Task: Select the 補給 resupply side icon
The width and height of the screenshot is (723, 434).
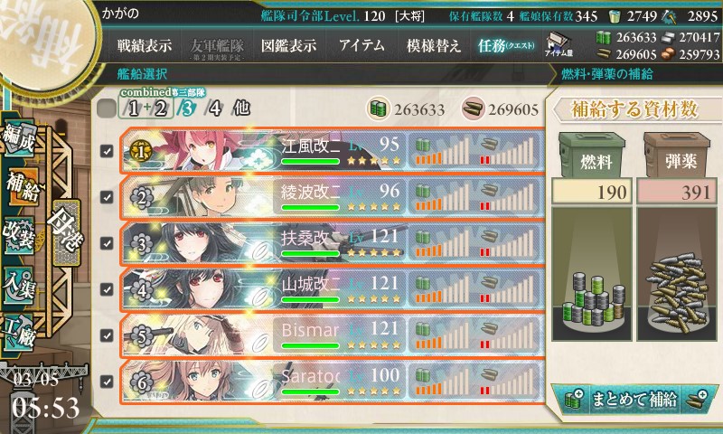Action: click(x=21, y=187)
